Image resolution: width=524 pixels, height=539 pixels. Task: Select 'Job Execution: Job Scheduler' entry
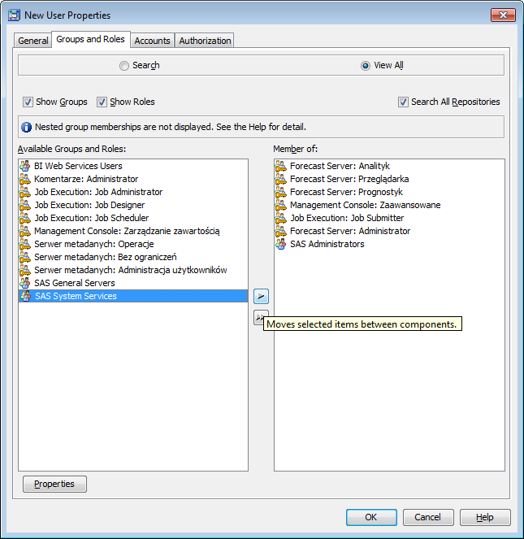[133, 218]
